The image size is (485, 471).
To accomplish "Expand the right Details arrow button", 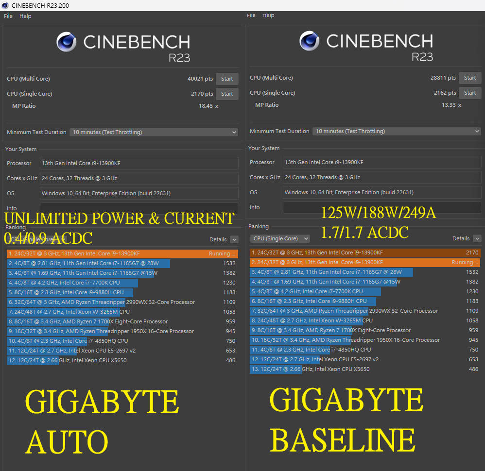I will (477, 238).
